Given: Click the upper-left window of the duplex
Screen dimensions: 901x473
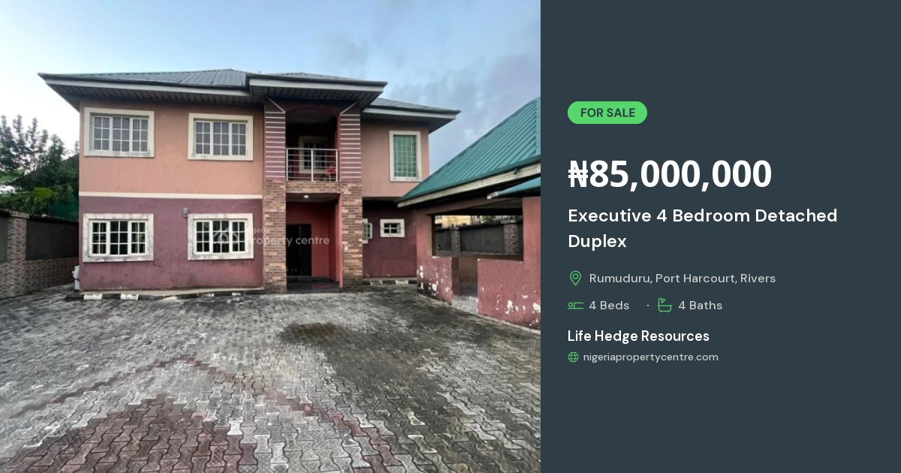Looking at the screenshot, I should (x=119, y=133).
